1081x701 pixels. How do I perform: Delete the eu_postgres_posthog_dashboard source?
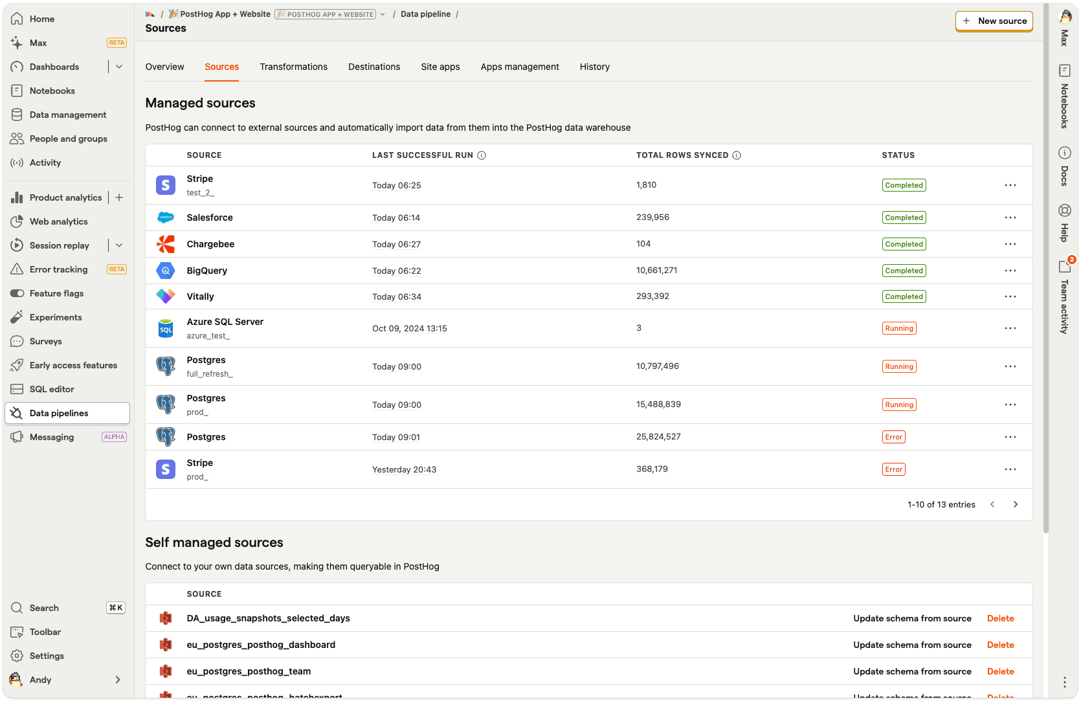click(1000, 645)
